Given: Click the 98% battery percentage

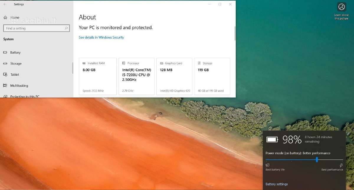Looking at the screenshot, I should (292, 140).
